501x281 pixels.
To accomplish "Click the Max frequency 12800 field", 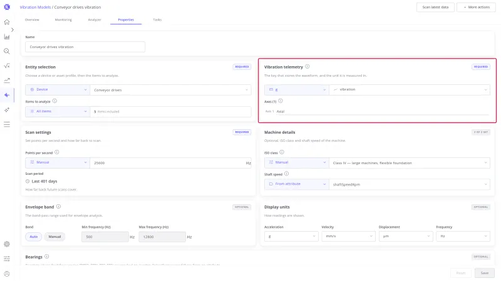I will tap(162, 237).
